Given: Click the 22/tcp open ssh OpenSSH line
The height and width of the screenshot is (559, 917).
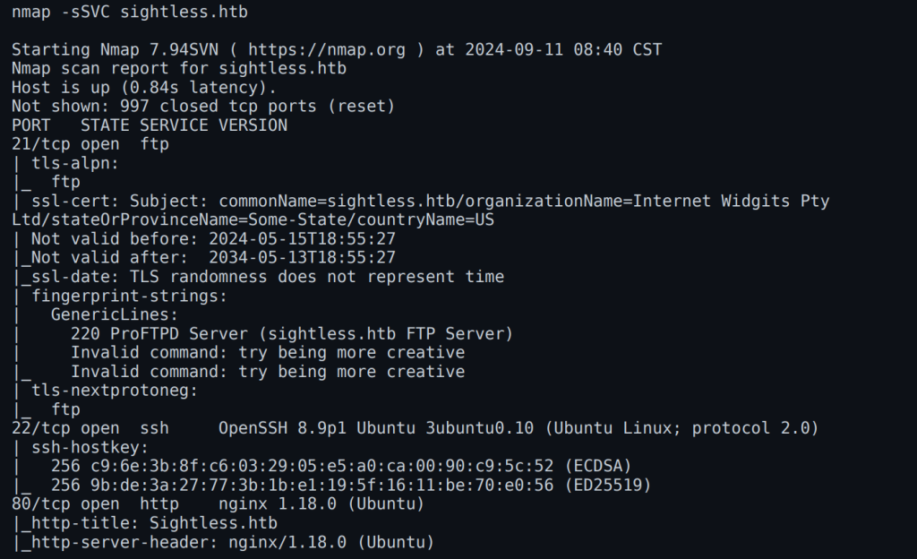Looking at the screenshot, I should click(x=415, y=428).
